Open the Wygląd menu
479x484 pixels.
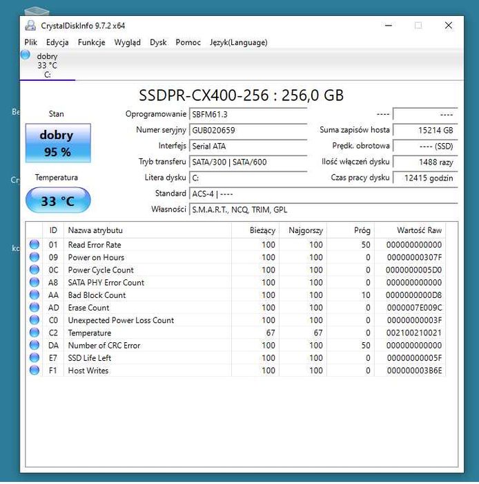pos(128,42)
